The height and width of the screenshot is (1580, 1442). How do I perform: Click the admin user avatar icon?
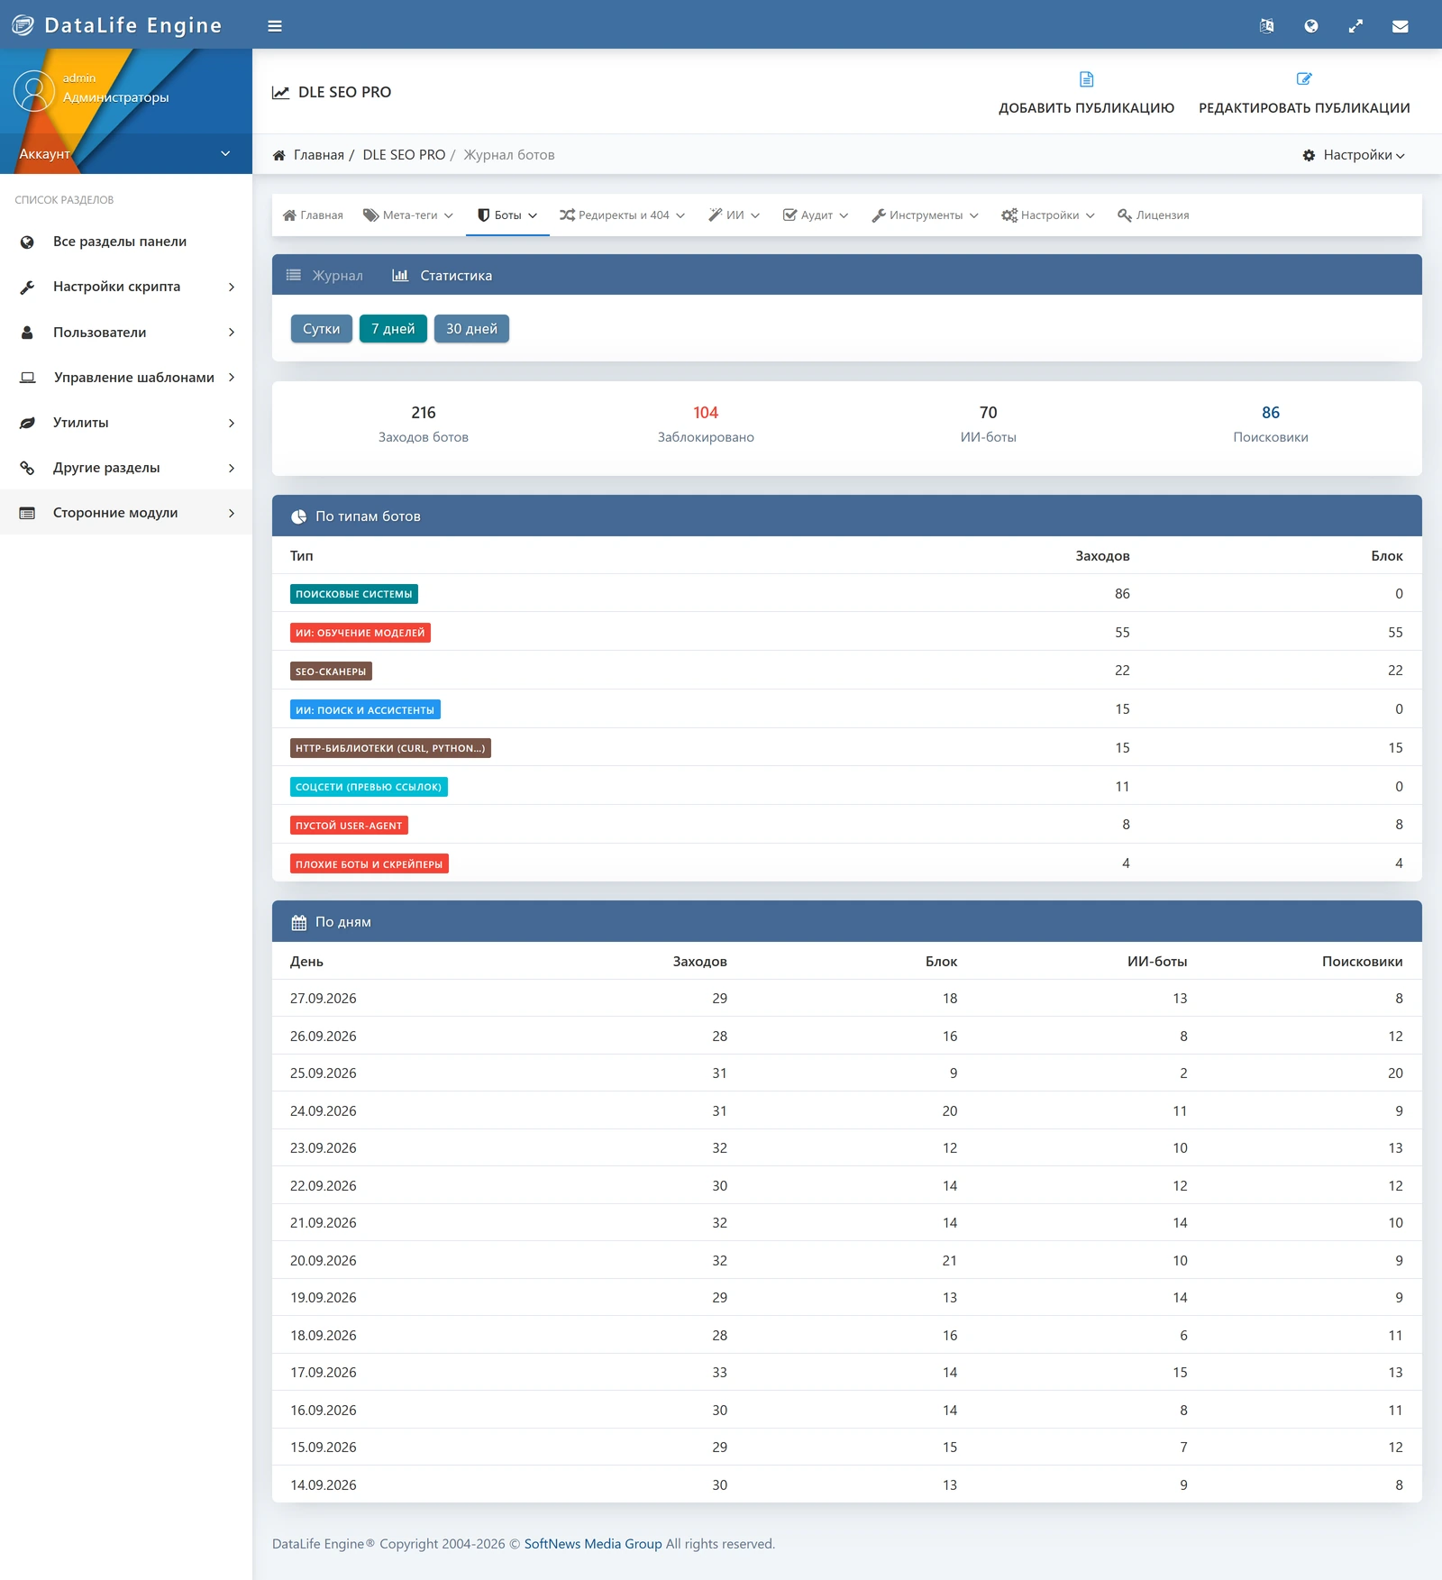tap(34, 91)
